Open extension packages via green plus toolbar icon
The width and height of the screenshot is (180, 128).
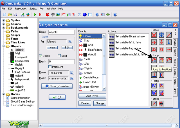tap(108, 15)
